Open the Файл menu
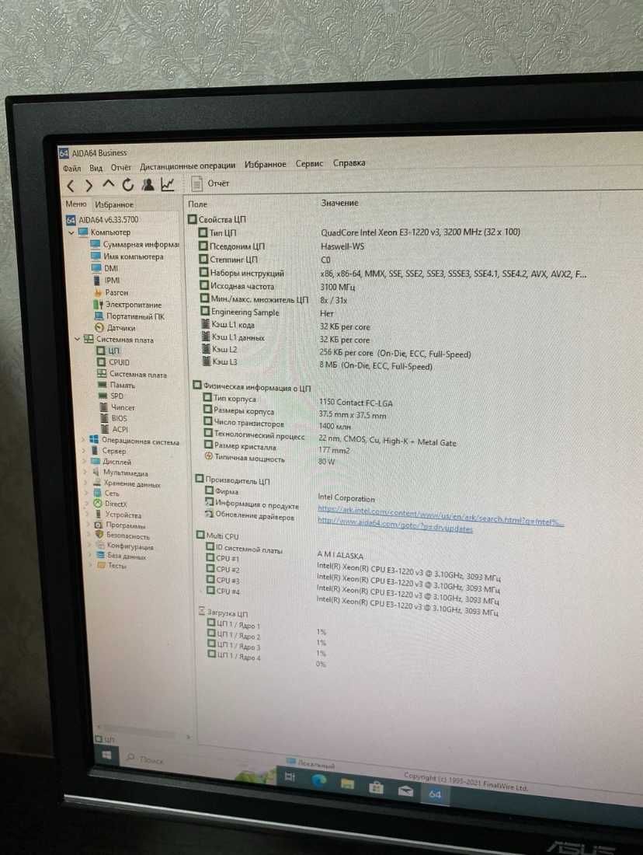 pyautogui.click(x=71, y=169)
